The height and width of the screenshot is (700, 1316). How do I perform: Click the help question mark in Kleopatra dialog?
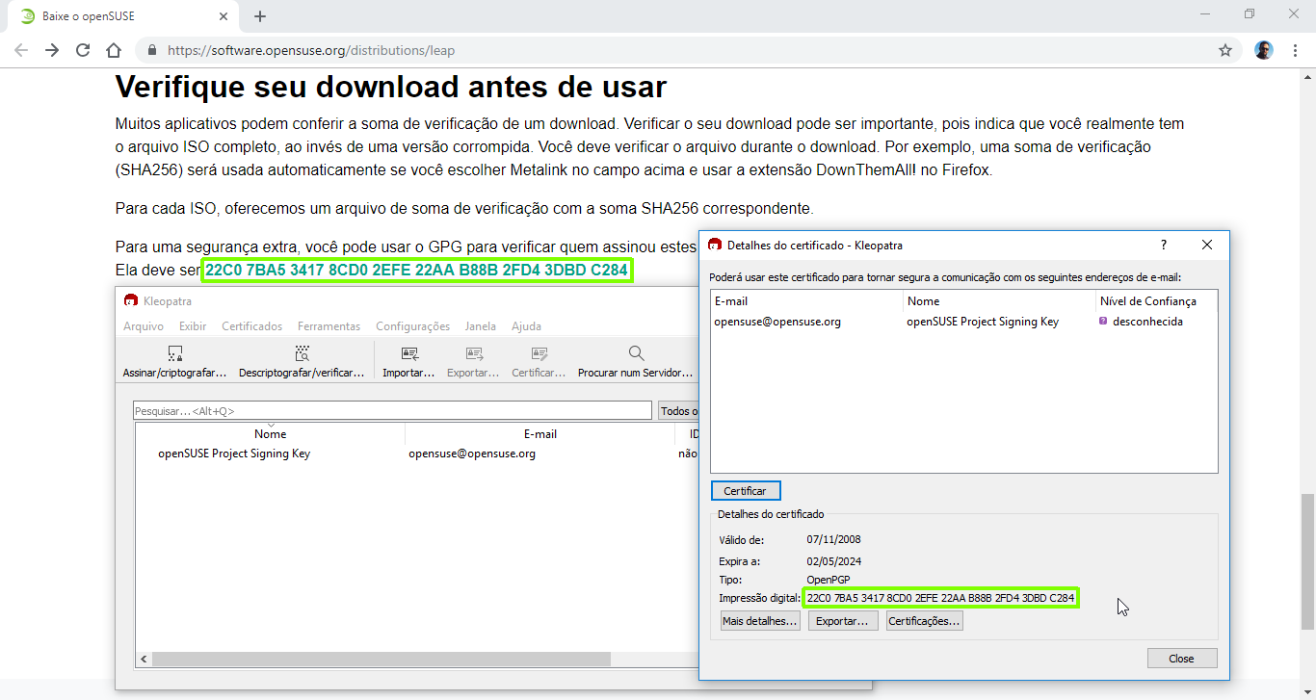(x=1164, y=246)
